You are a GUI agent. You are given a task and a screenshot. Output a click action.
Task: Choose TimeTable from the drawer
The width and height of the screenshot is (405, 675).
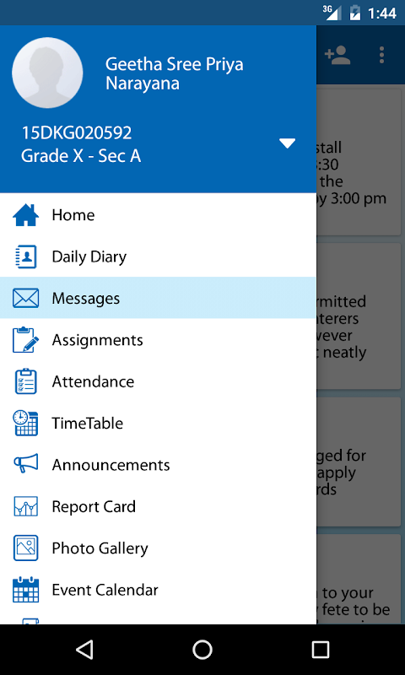click(x=158, y=424)
